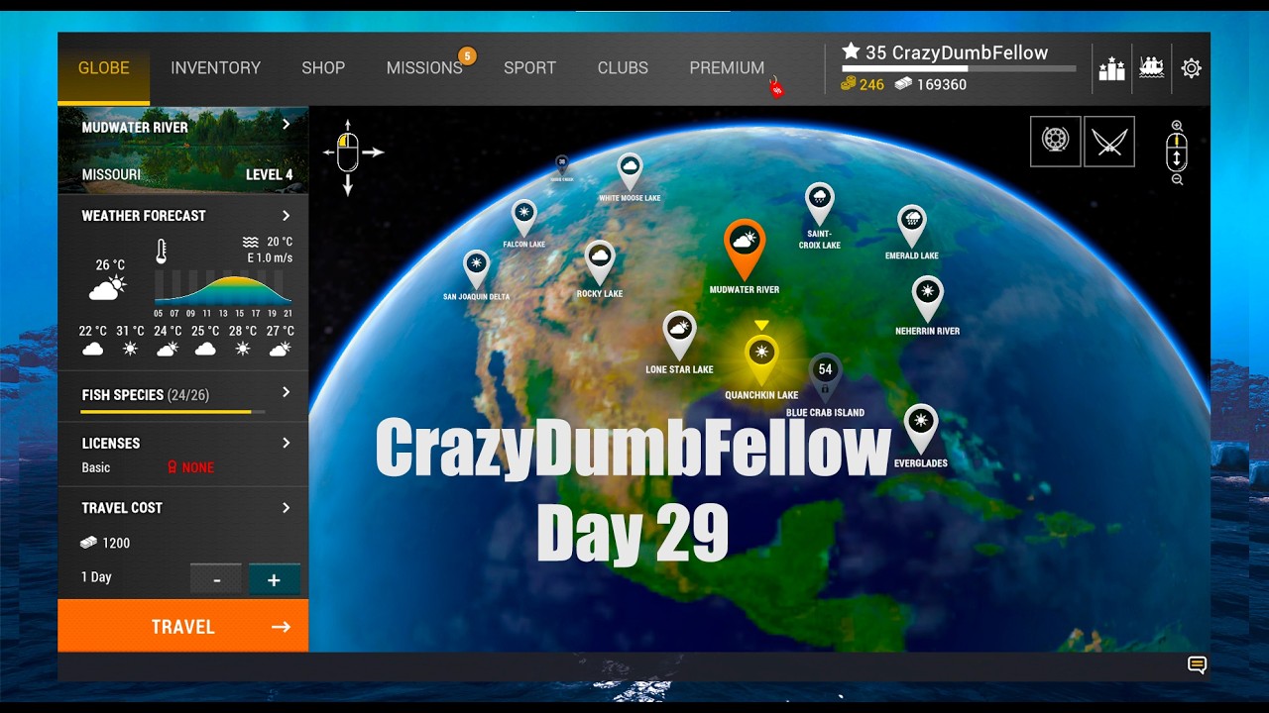The image size is (1269, 713).
Task: Select the San Joaquin Delta map pin
Action: tap(476, 268)
